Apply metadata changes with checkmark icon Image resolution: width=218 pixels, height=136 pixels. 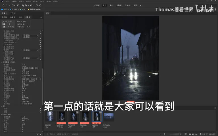41,134
